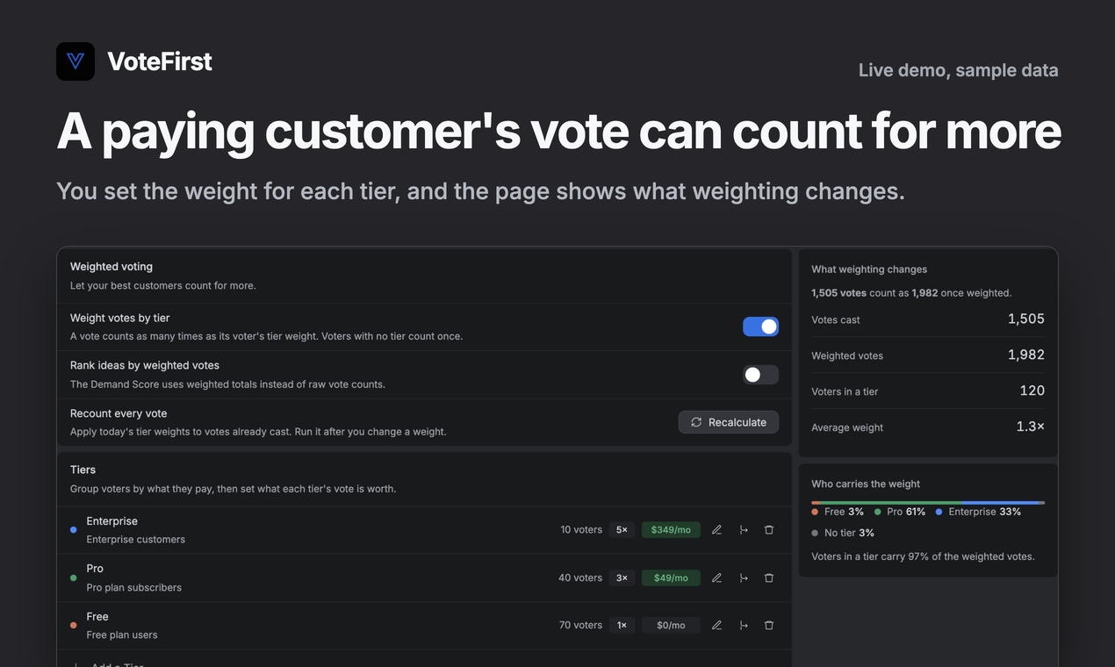Image resolution: width=1115 pixels, height=667 pixels.
Task: Select the Free tier name in the Tiers list
Action: (97, 616)
